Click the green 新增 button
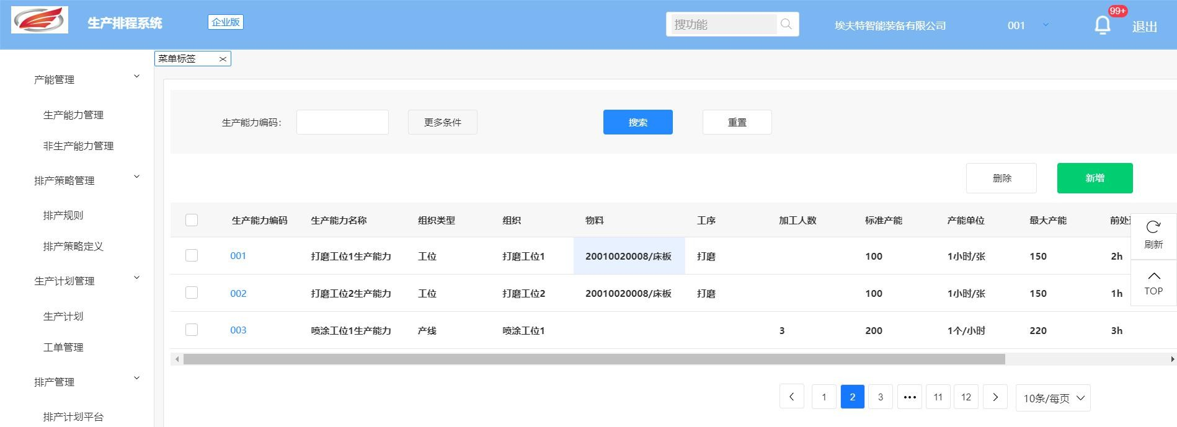1177x427 pixels. pos(1095,178)
